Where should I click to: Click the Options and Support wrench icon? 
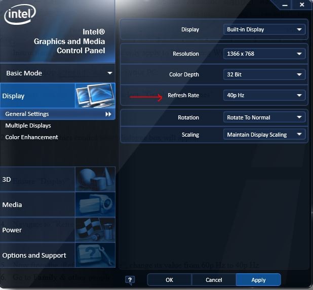95,255
